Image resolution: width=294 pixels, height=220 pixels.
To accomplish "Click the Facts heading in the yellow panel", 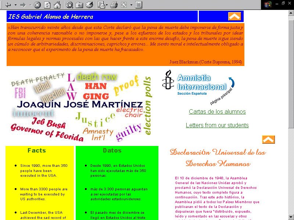I will click(36, 150).
